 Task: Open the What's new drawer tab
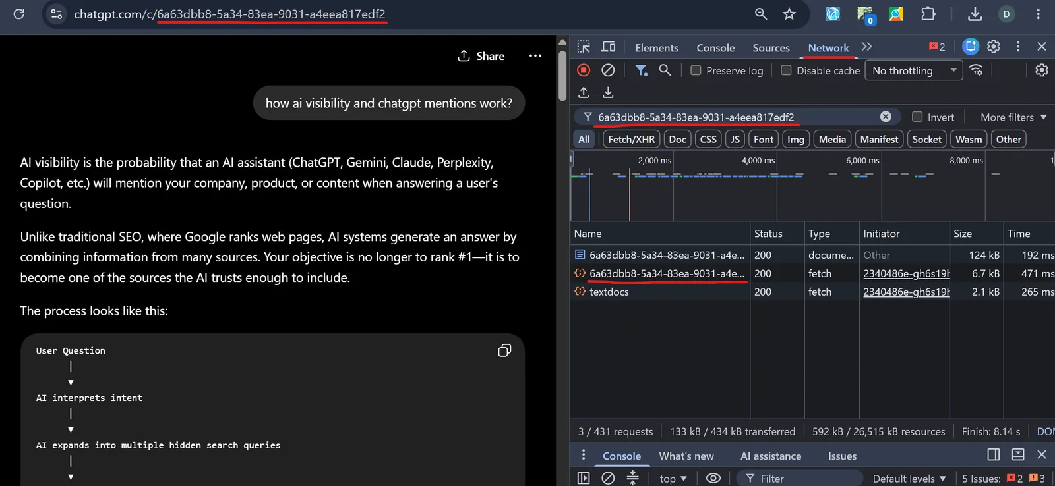pyautogui.click(x=686, y=456)
